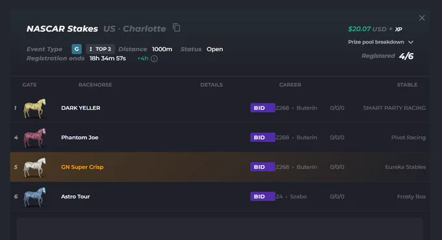Select Phantom Joe's 0/0/0 career record
Viewport: 442px width, 240px height.
point(337,138)
